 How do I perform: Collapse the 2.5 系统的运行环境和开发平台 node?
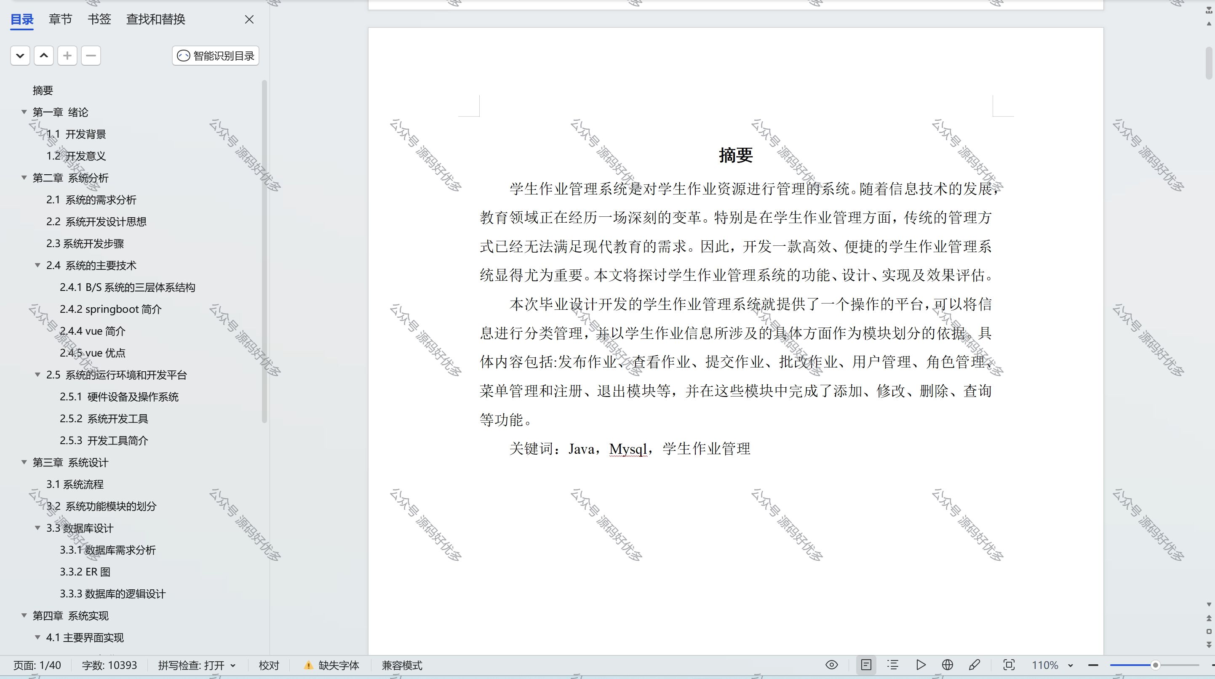pos(38,375)
